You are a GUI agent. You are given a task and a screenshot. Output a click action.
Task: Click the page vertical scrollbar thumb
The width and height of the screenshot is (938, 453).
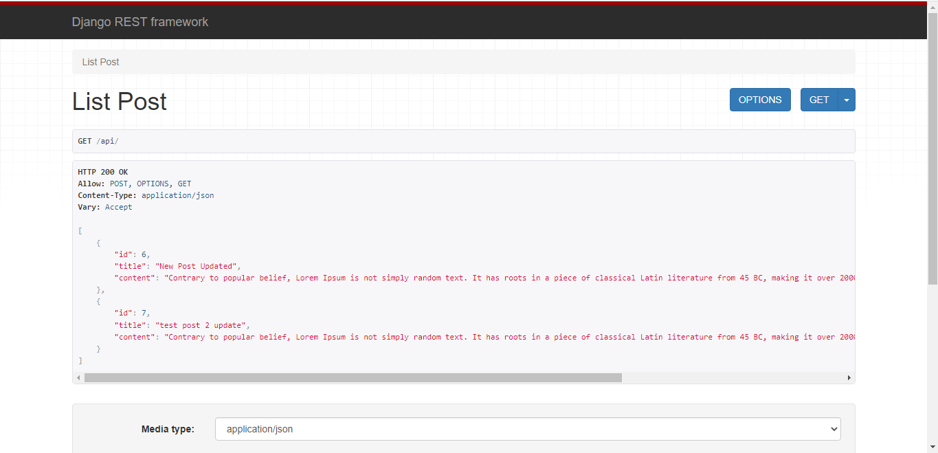(x=933, y=148)
